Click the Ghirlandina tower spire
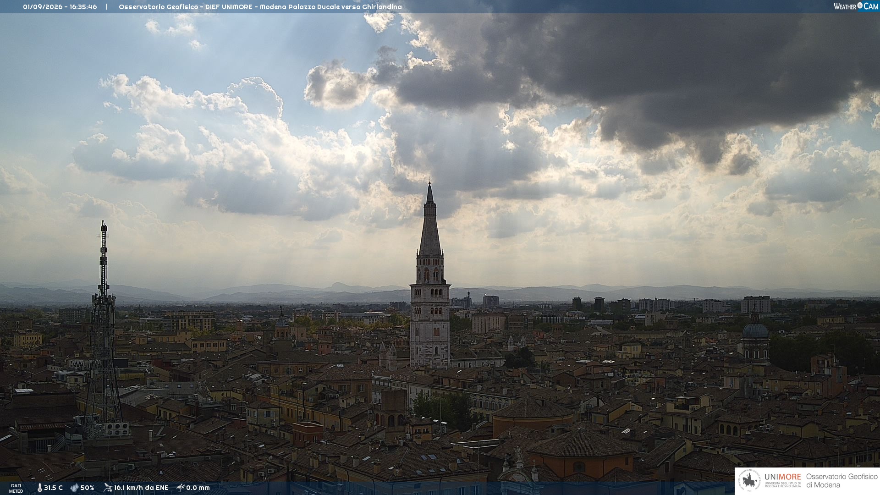The height and width of the screenshot is (495, 880). [430, 220]
